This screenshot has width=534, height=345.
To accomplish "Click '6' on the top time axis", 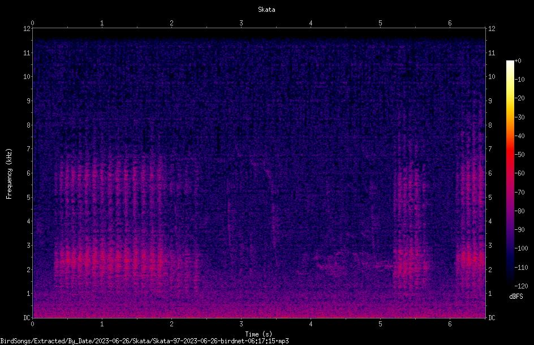I will point(450,23).
